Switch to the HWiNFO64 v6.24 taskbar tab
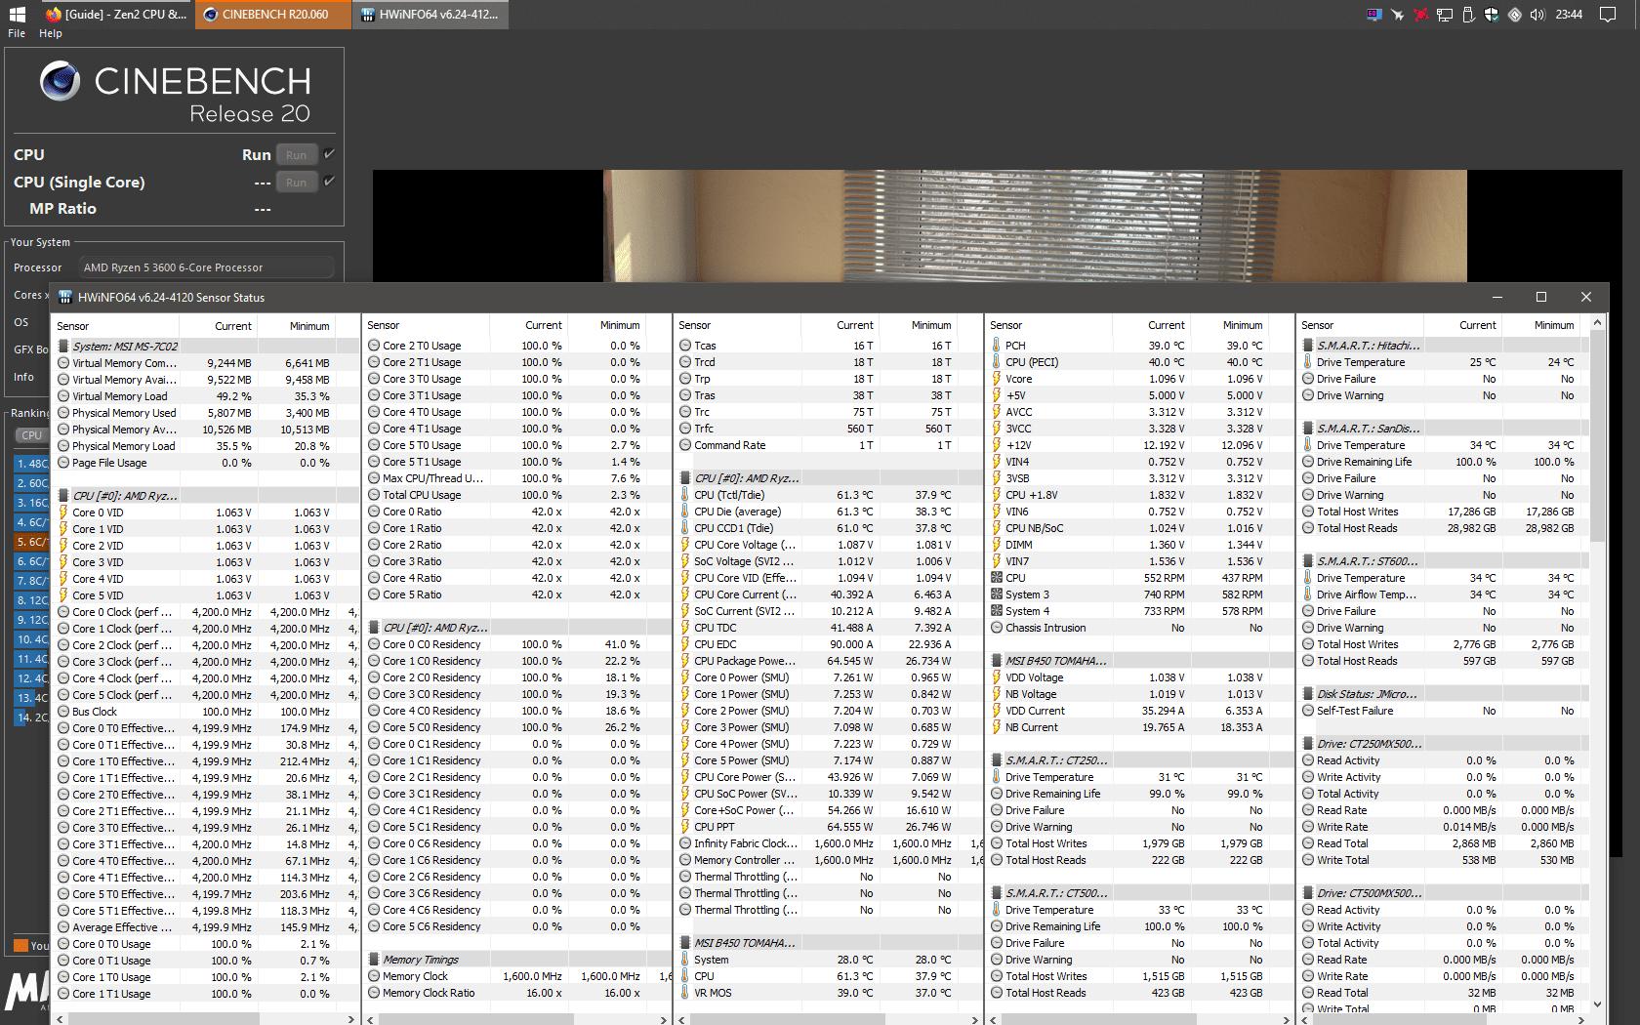Screen dimensions: 1640x1025 click(x=430, y=15)
